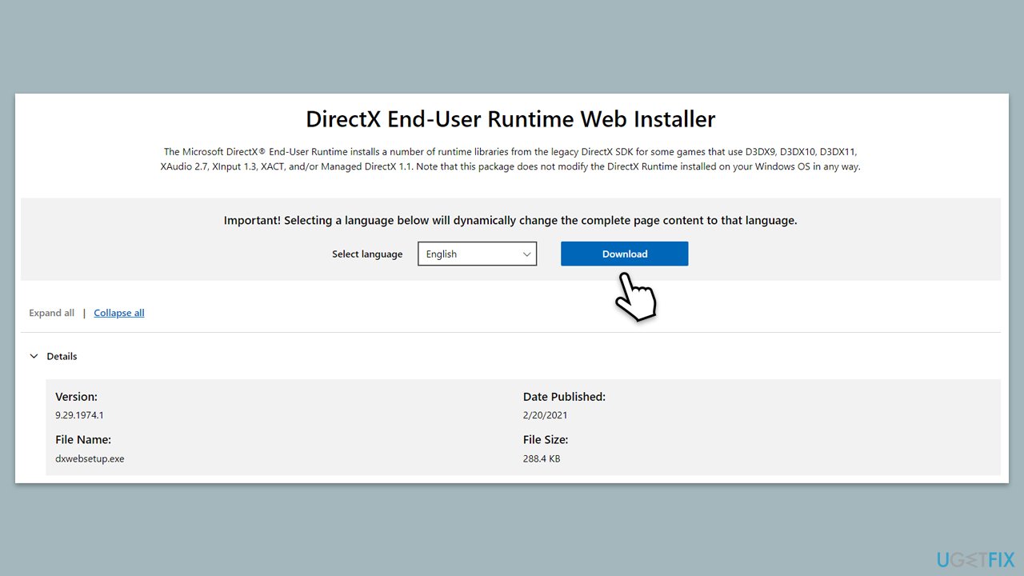This screenshot has height=576, width=1024.
Task: Click the Expand all link
Action: 52,313
